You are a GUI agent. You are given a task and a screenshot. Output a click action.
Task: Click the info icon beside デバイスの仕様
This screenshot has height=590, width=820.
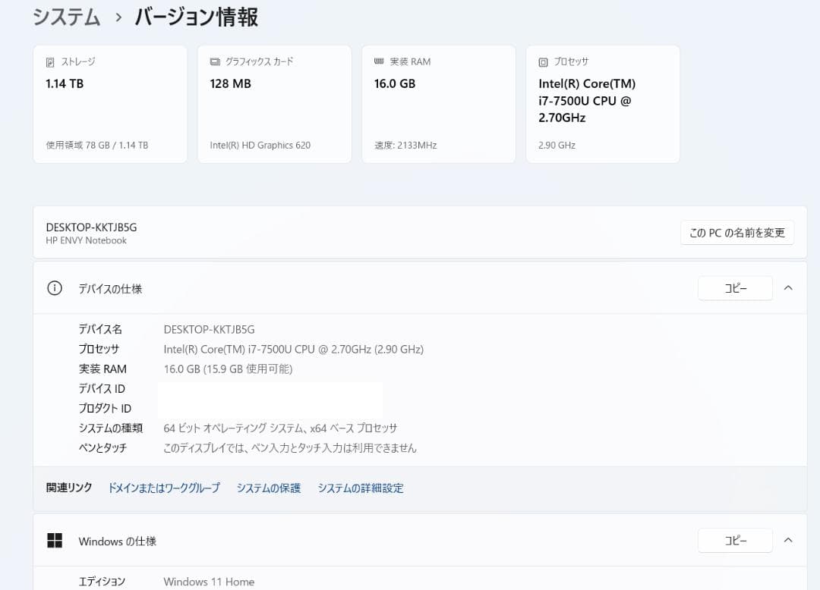click(54, 288)
